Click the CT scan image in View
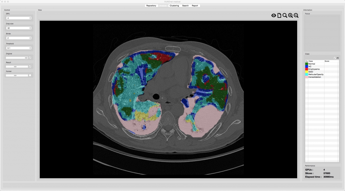The image size is (345, 191). click(x=168, y=100)
